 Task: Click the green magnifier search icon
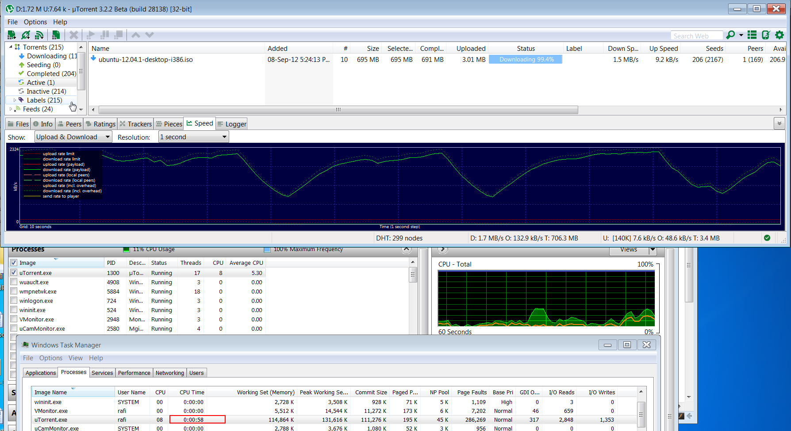click(x=730, y=35)
